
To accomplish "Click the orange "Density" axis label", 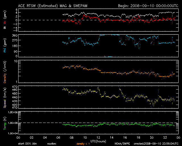I will pos(5,78).
